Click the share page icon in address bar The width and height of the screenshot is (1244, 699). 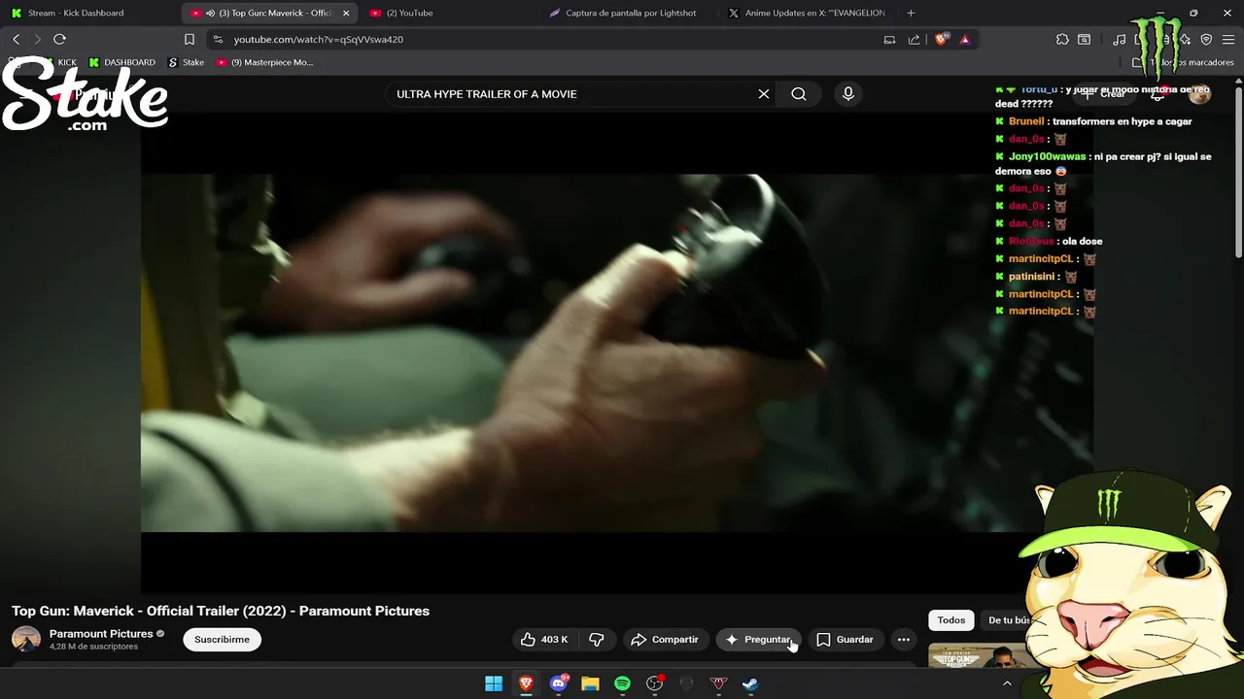(x=914, y=40)
